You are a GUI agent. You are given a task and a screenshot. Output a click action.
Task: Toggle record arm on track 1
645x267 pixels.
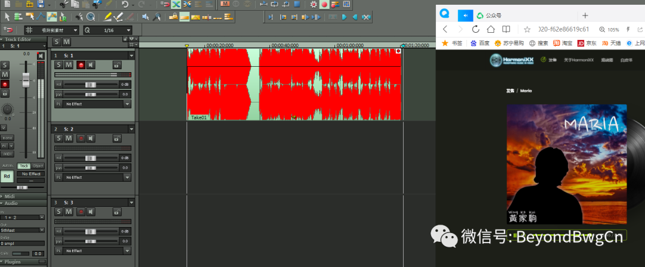(x=81, y=65)
